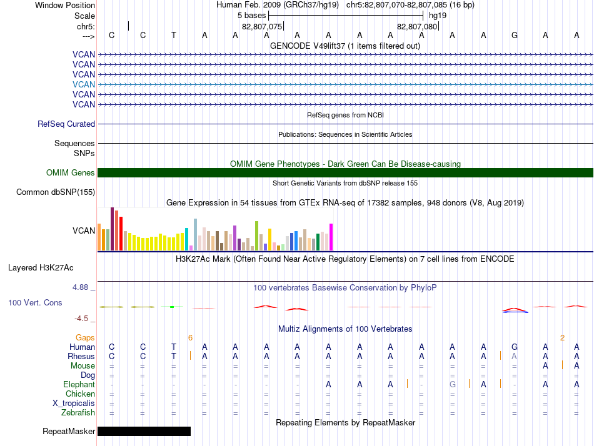Image resolution: width=594 pixels, height=446 pixels.
Task: Click the 4.88 PhyloP upper limit value
Action: pyautogui.click(x=80, y=287)
